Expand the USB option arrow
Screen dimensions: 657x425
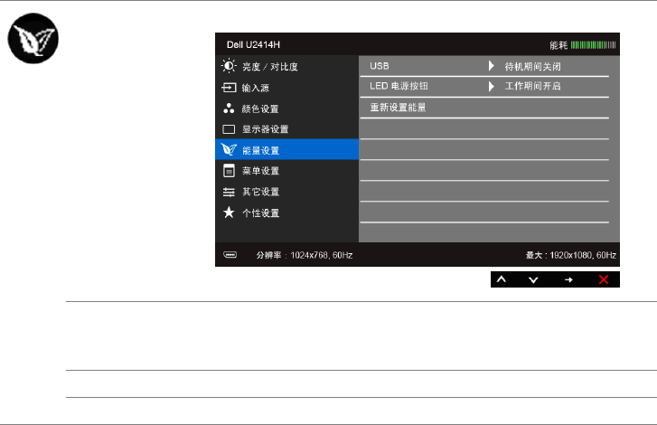[x=491, y=66]
